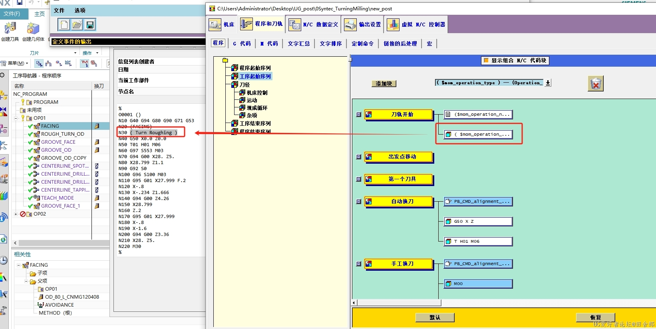Expand the OP02 program group
Image resolution: width=656 pixels, height=329 pixels.
click(x=16, y=214)
